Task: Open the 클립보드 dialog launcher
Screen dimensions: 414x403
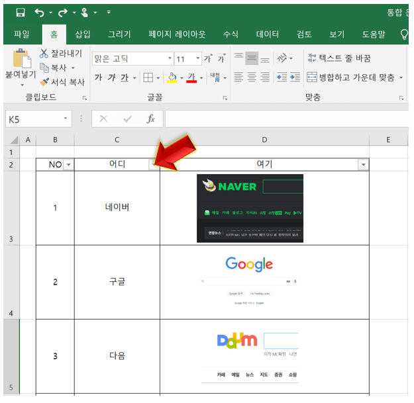Action: [85, 98]
